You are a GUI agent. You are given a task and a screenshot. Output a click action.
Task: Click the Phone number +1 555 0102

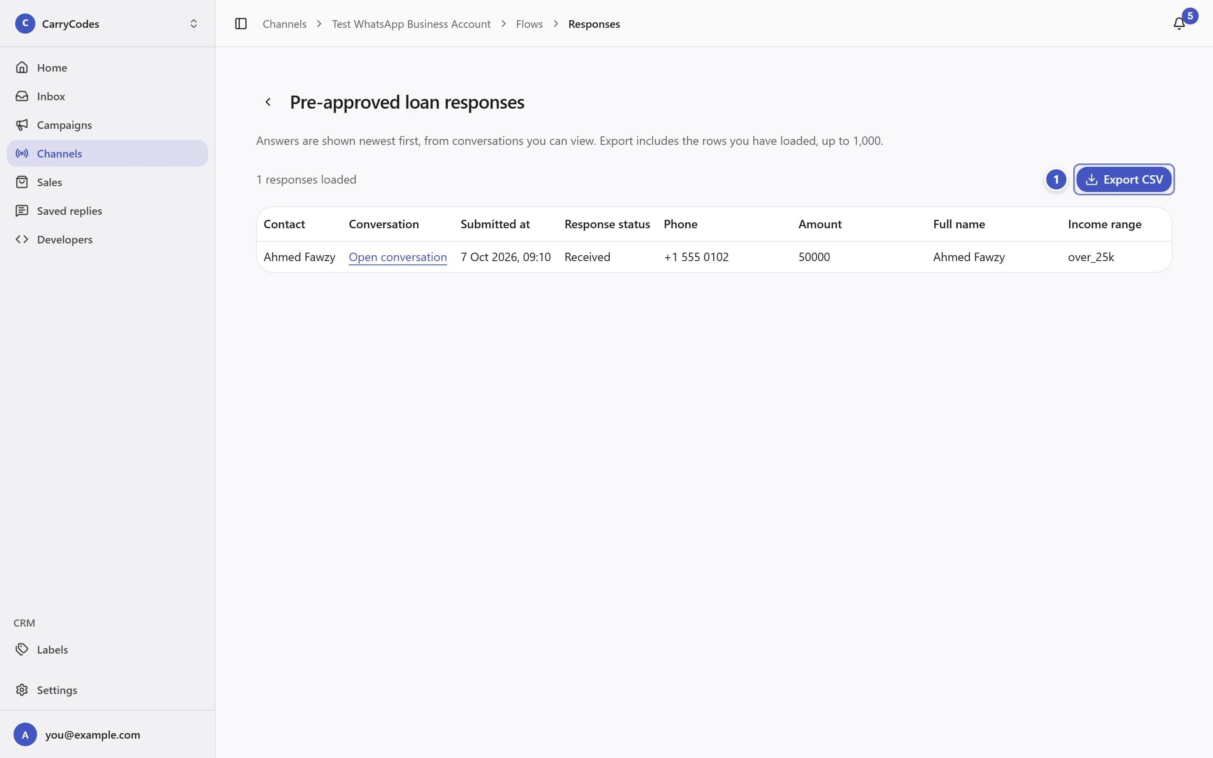(696, 257)
